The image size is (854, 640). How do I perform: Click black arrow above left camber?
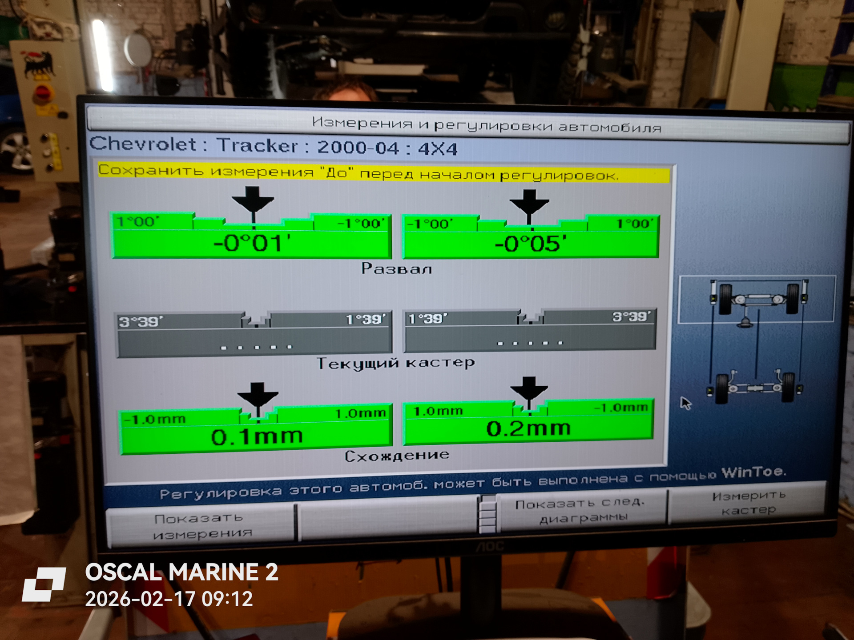point(253,200)
